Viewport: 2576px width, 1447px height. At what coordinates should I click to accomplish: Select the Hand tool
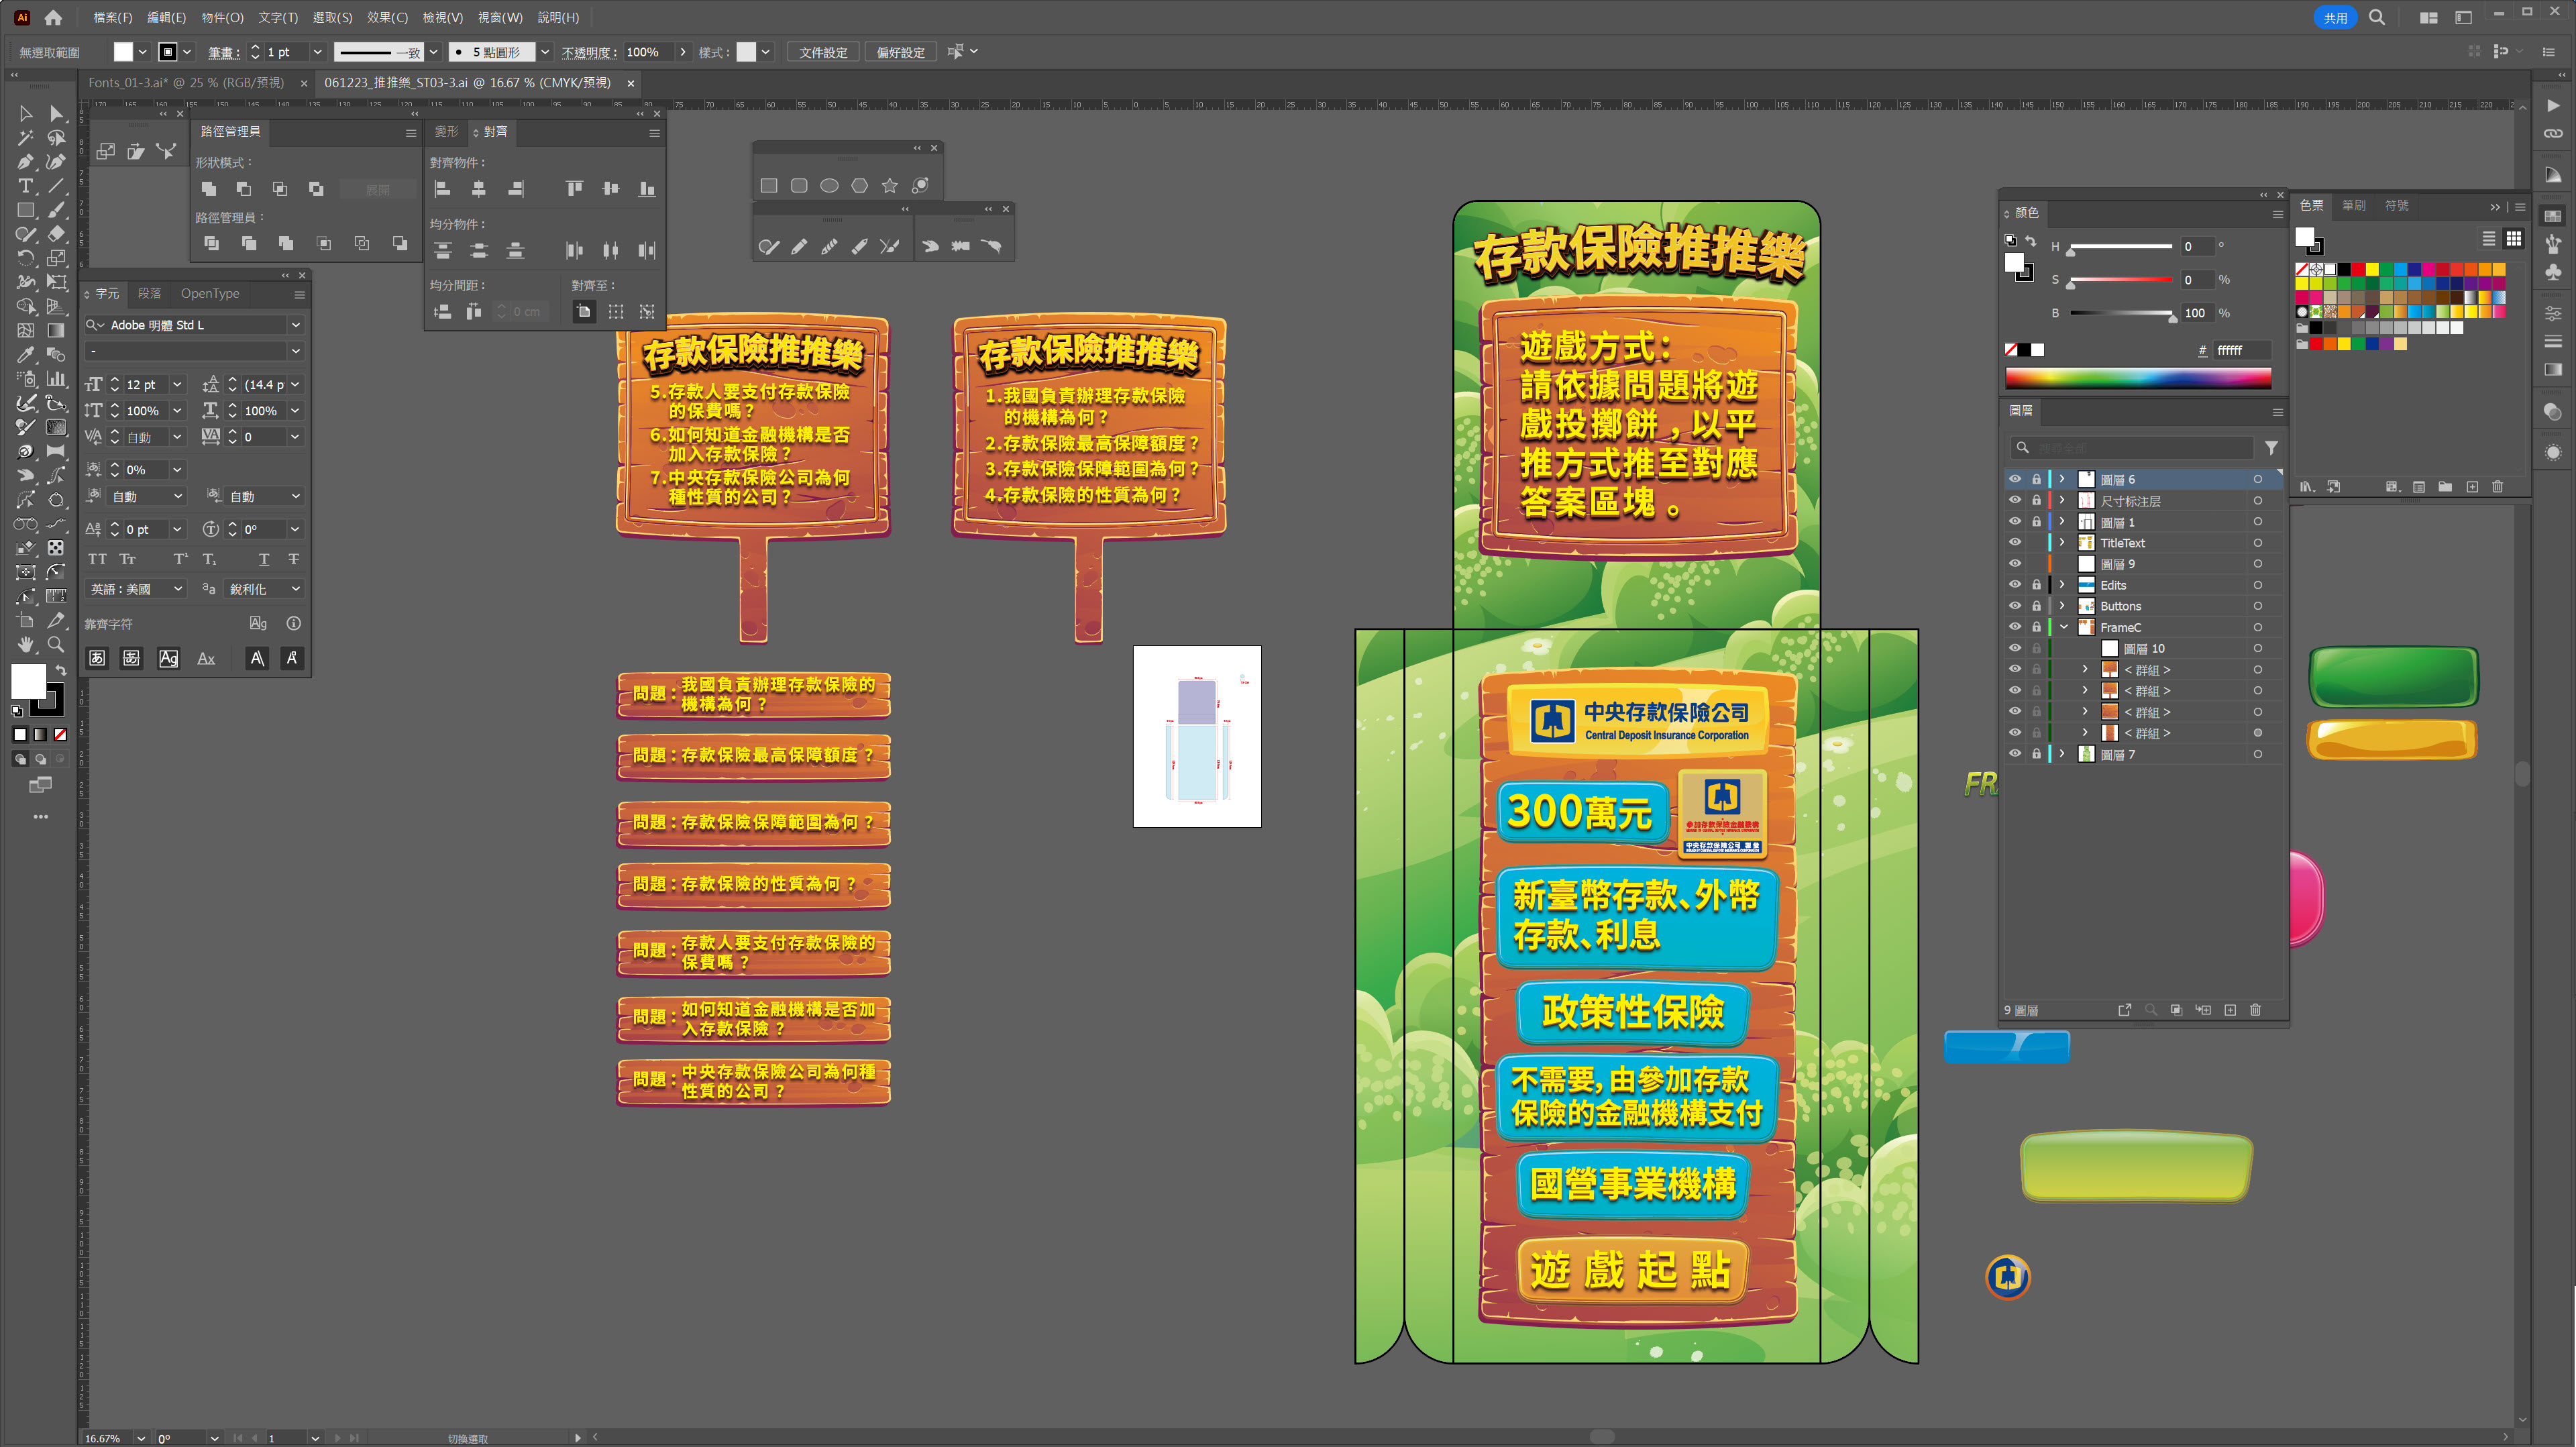coord(25,645)
